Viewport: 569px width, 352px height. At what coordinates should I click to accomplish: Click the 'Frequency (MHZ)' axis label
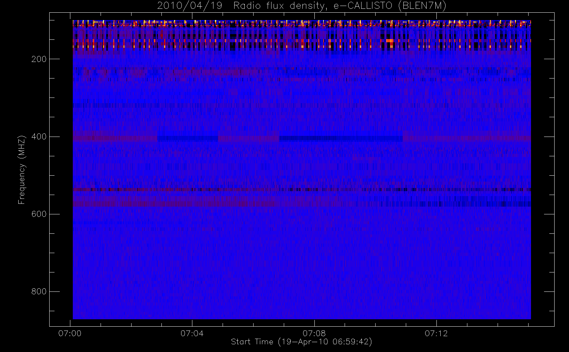tap(22, 170)
